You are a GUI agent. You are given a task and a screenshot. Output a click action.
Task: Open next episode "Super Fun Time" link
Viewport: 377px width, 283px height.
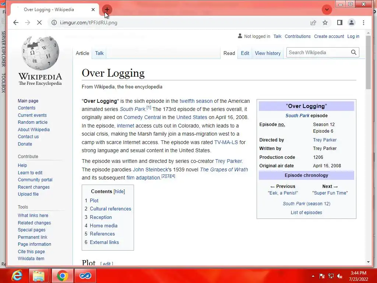(330, 193)
